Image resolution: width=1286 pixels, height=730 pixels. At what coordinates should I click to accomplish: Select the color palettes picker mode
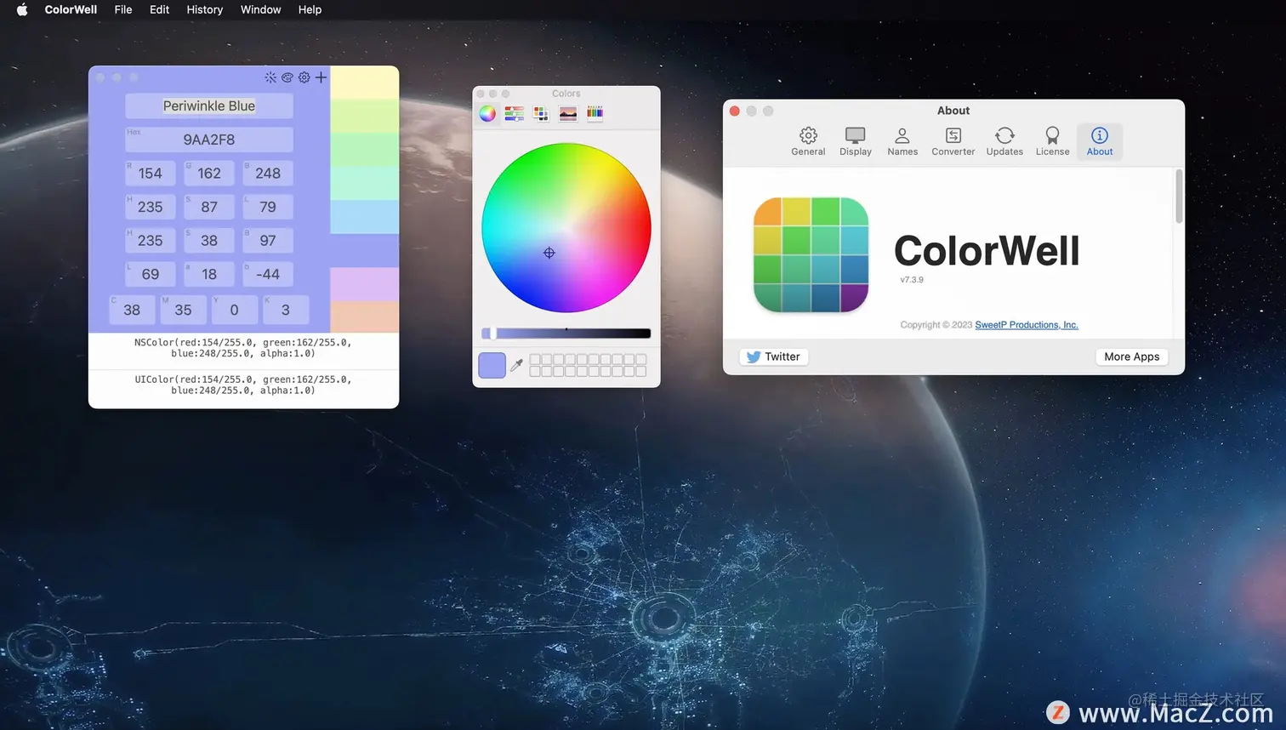[541, 113]
